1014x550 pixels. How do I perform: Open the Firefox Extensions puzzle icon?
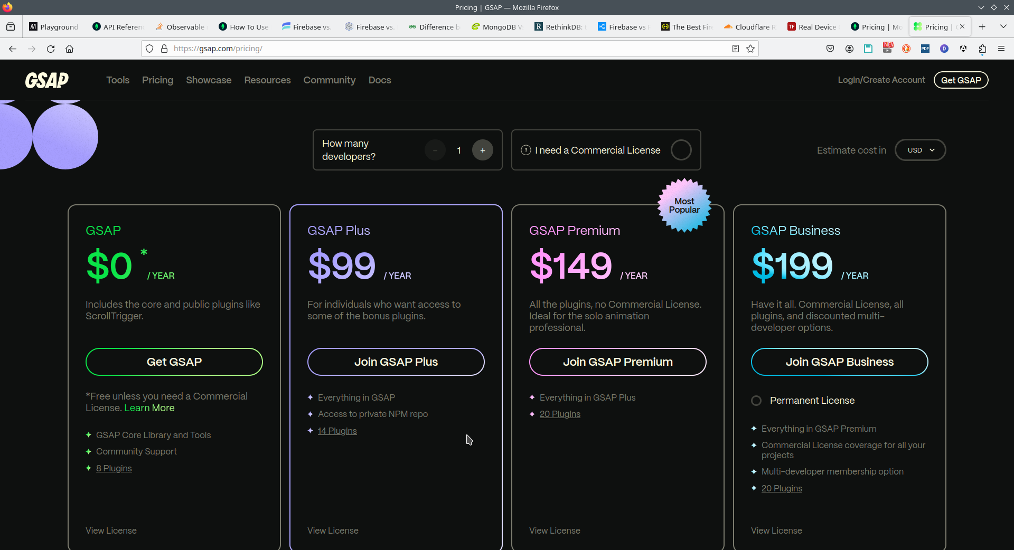[x=982, y=49]
